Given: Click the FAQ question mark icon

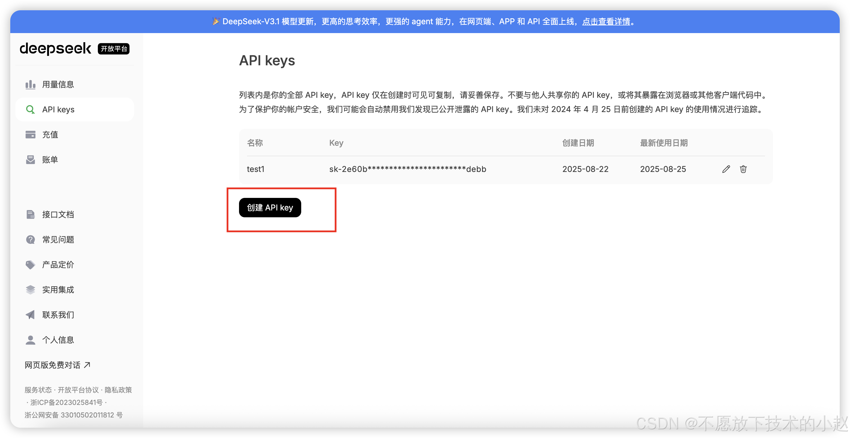Looking at the screenshot, I should point(30,240).
